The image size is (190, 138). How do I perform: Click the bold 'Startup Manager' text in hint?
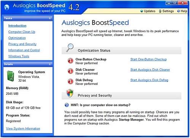[x=131, y=119]
